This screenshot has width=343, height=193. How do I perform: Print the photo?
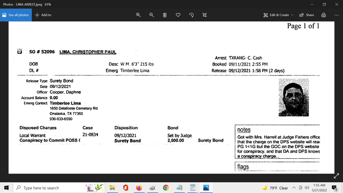click(x=324, y=15)
